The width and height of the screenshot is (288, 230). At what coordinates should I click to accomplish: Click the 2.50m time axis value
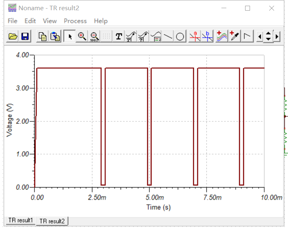click(97, 197)
